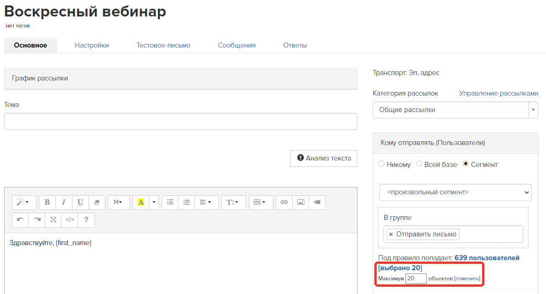Screen dimensions: 546x294
Task: Click the нет тегов label
Action: [x=18, y=26]
